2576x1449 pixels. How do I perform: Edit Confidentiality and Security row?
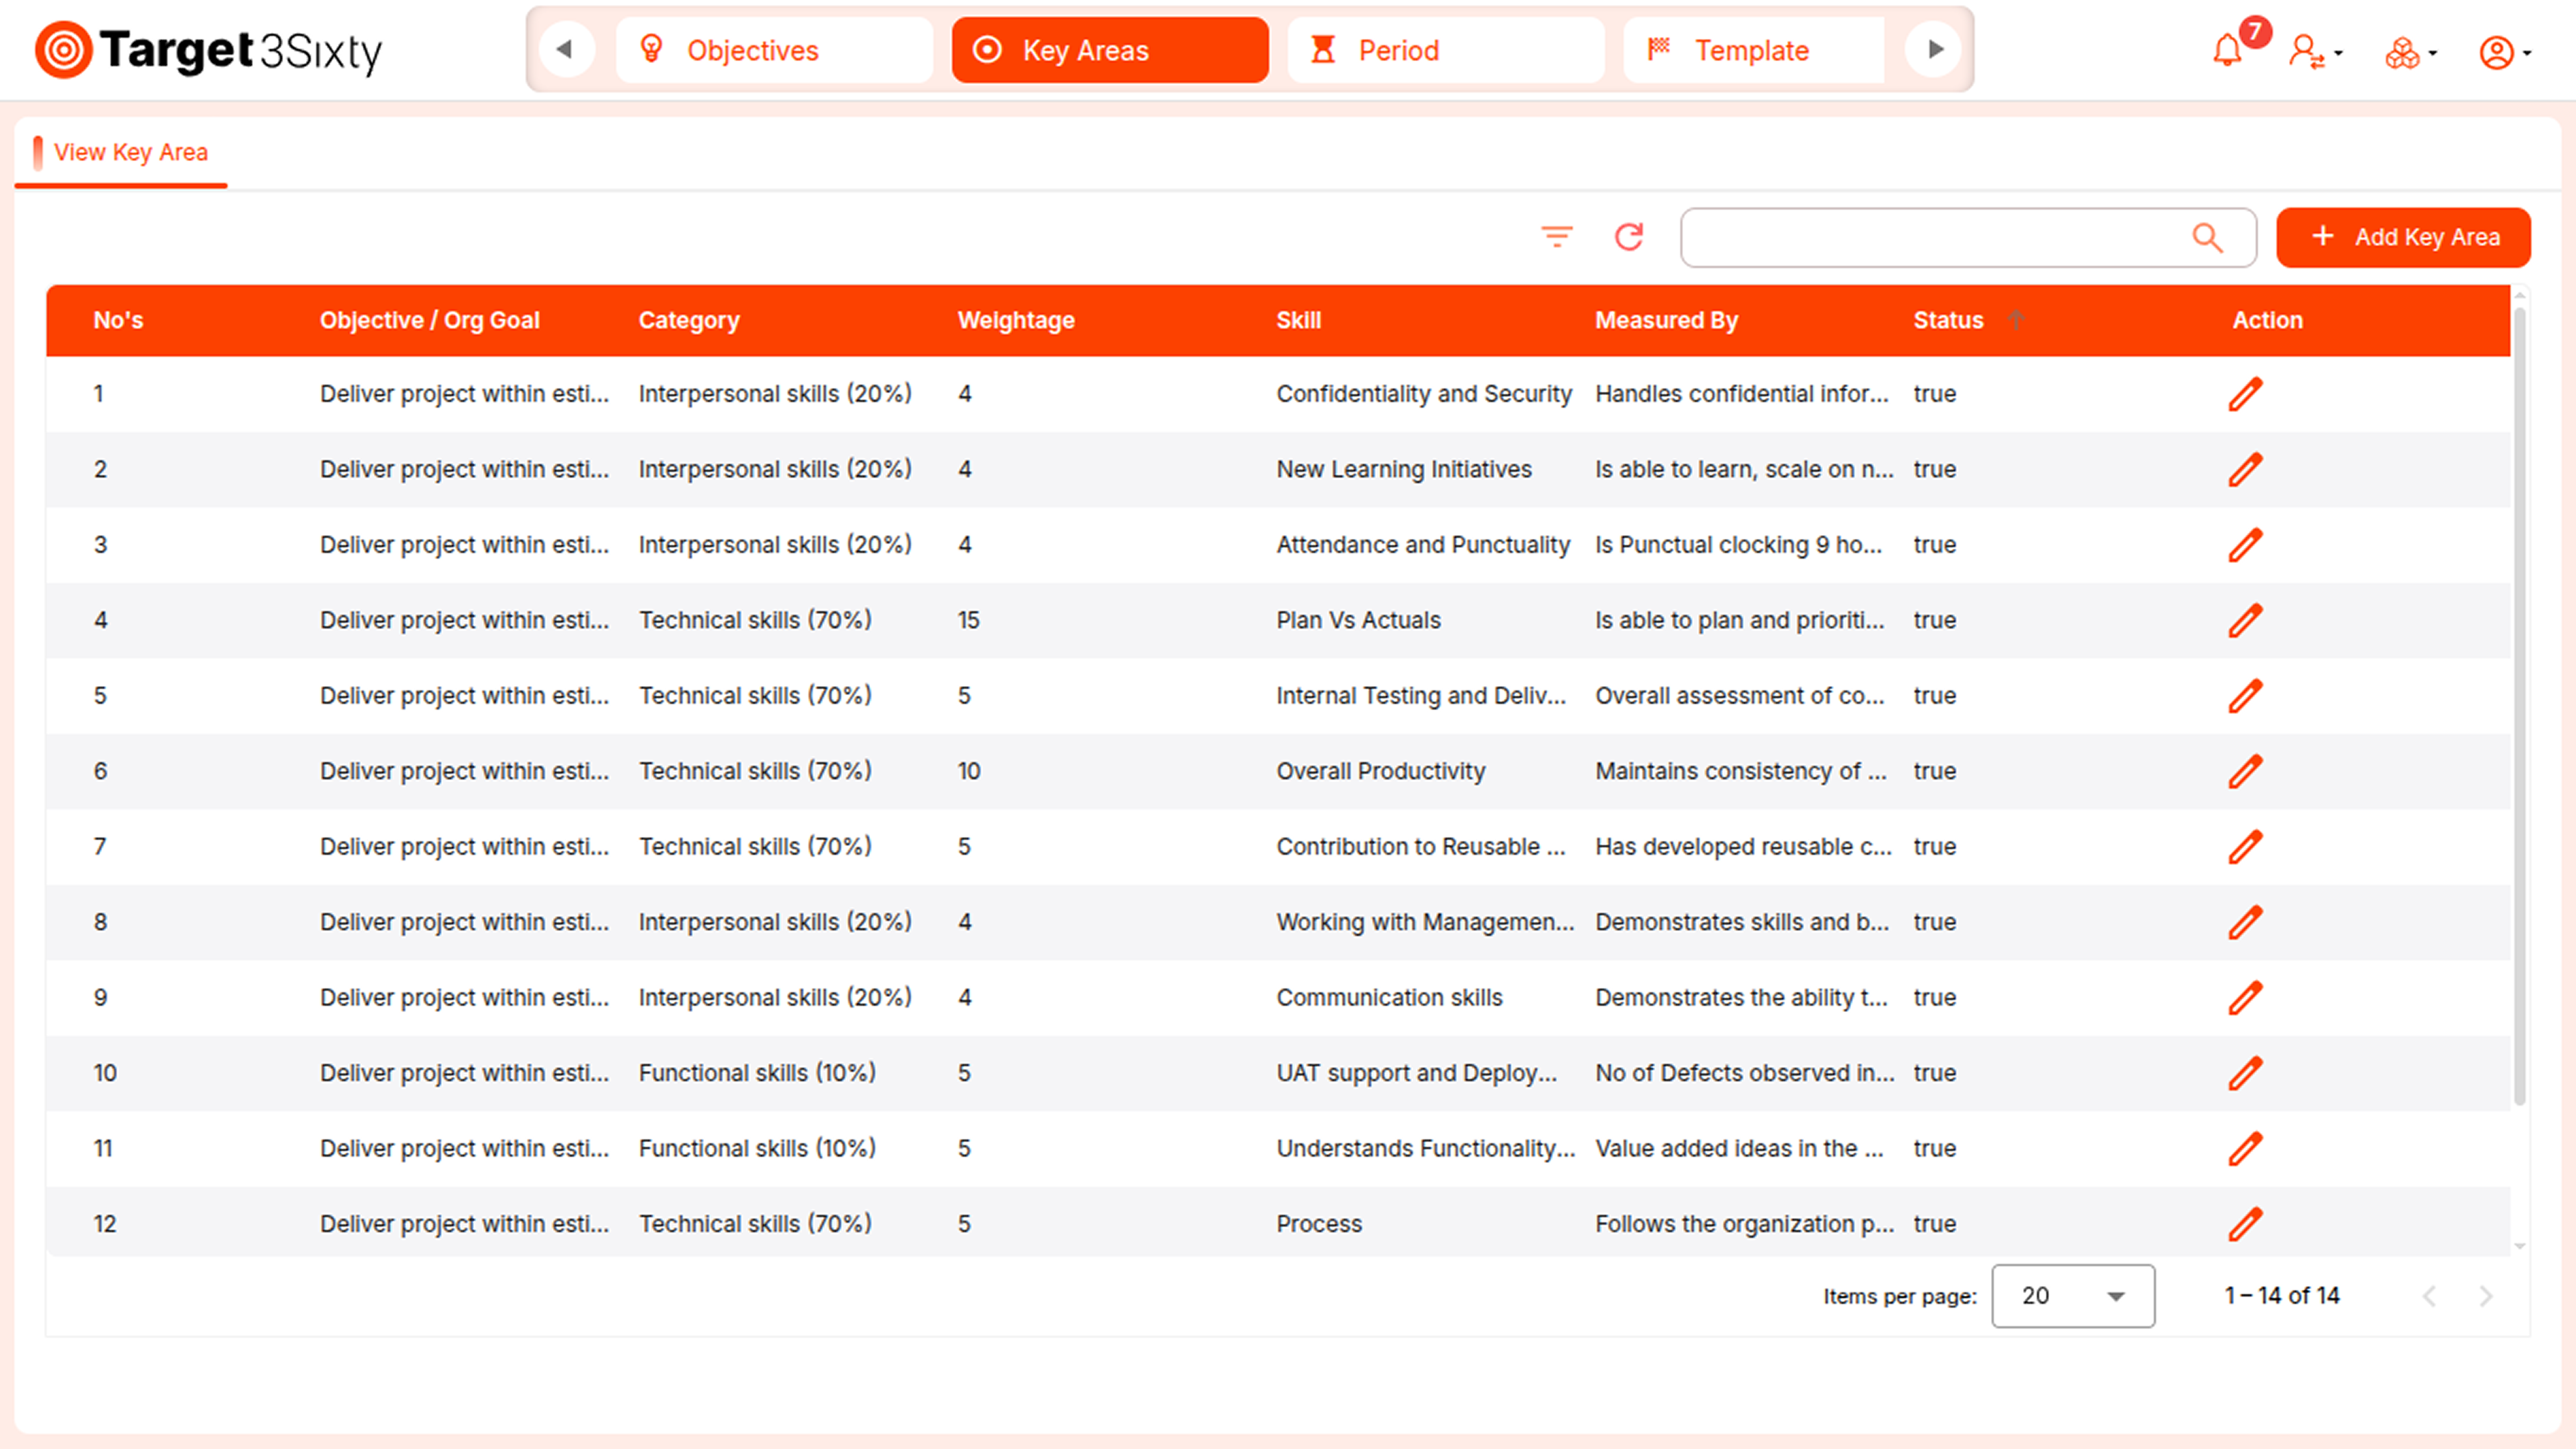2245,394
